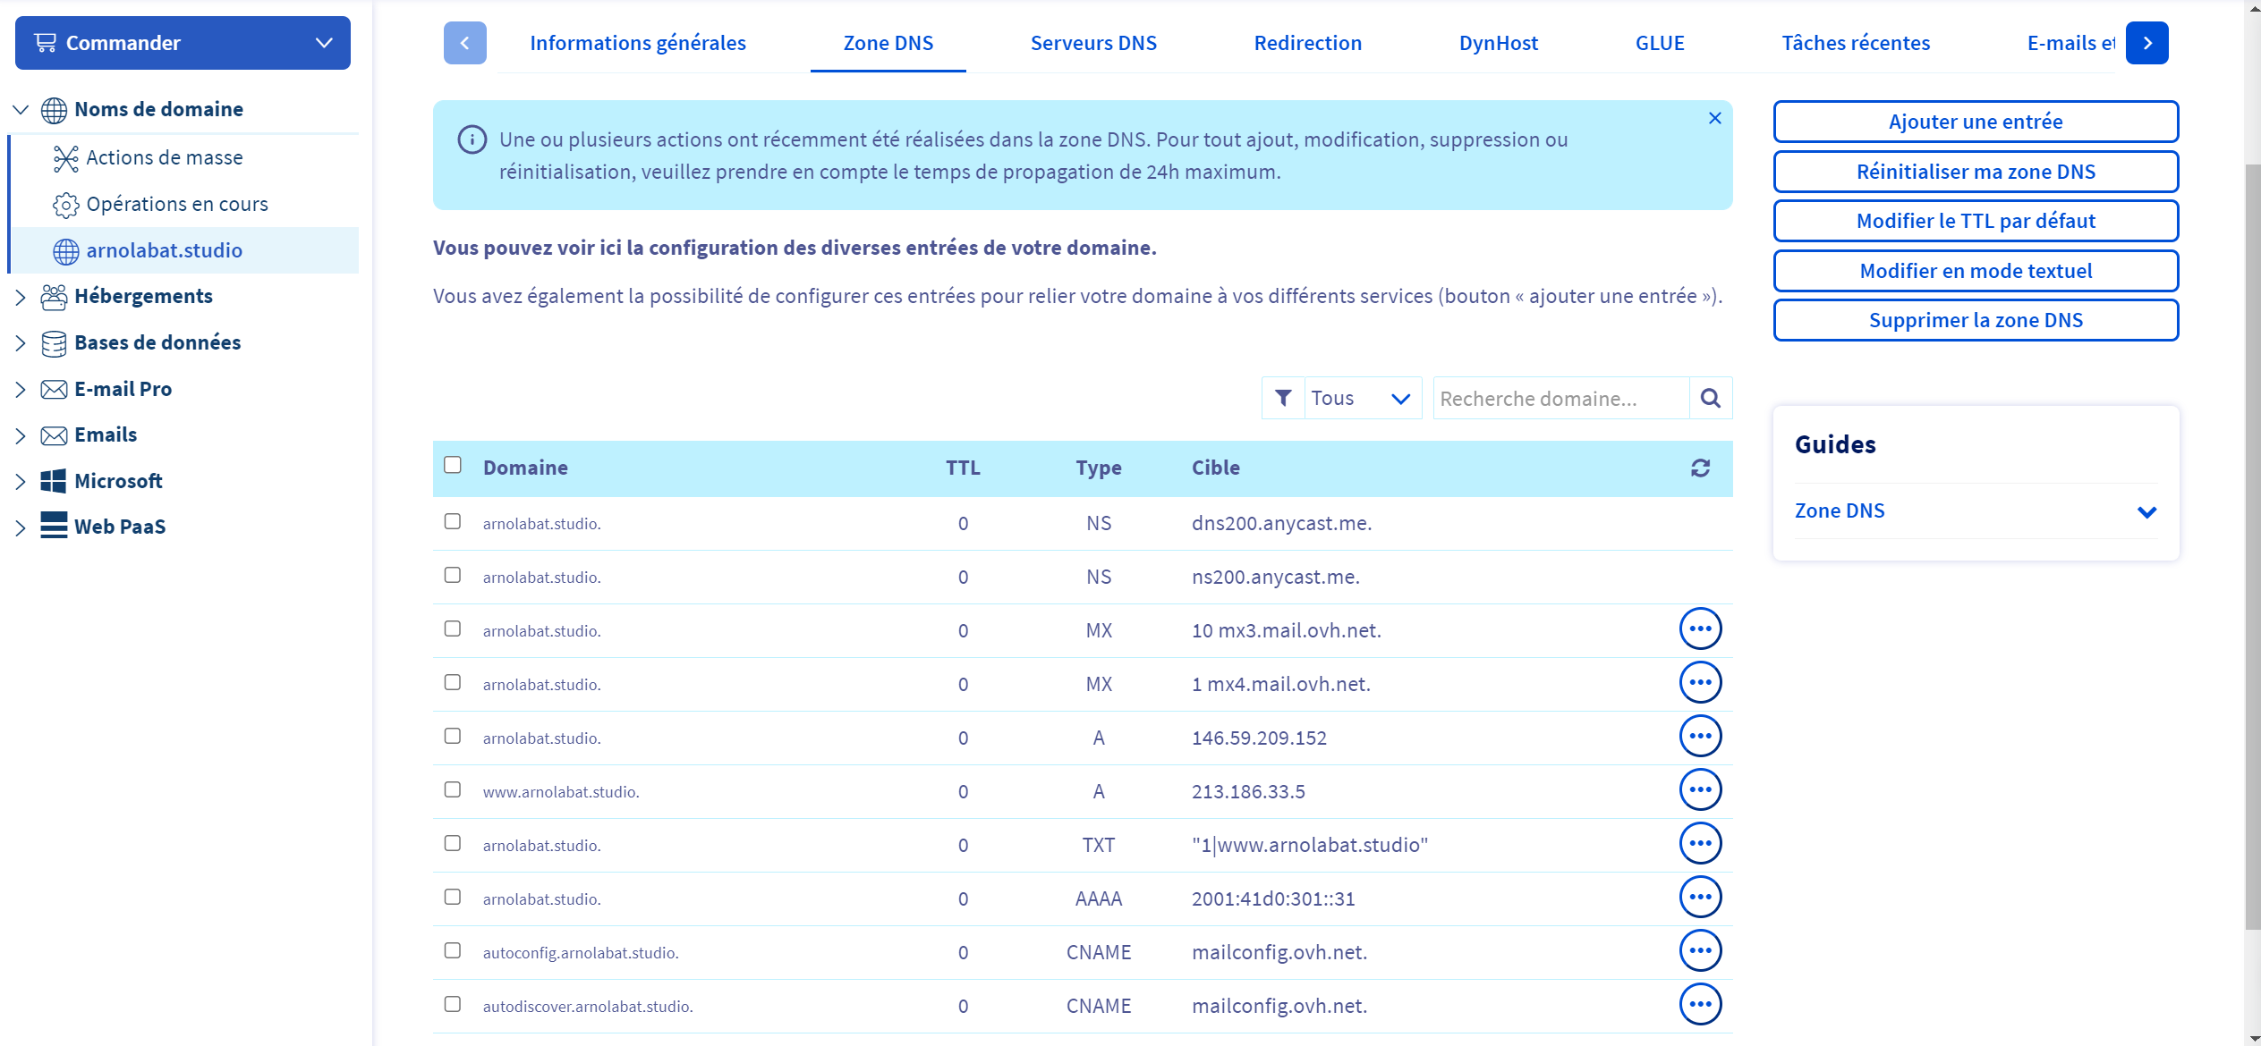Dismiss the DNS propagation info banner
The image size is (2261, 1046).
coord(1714,118)
